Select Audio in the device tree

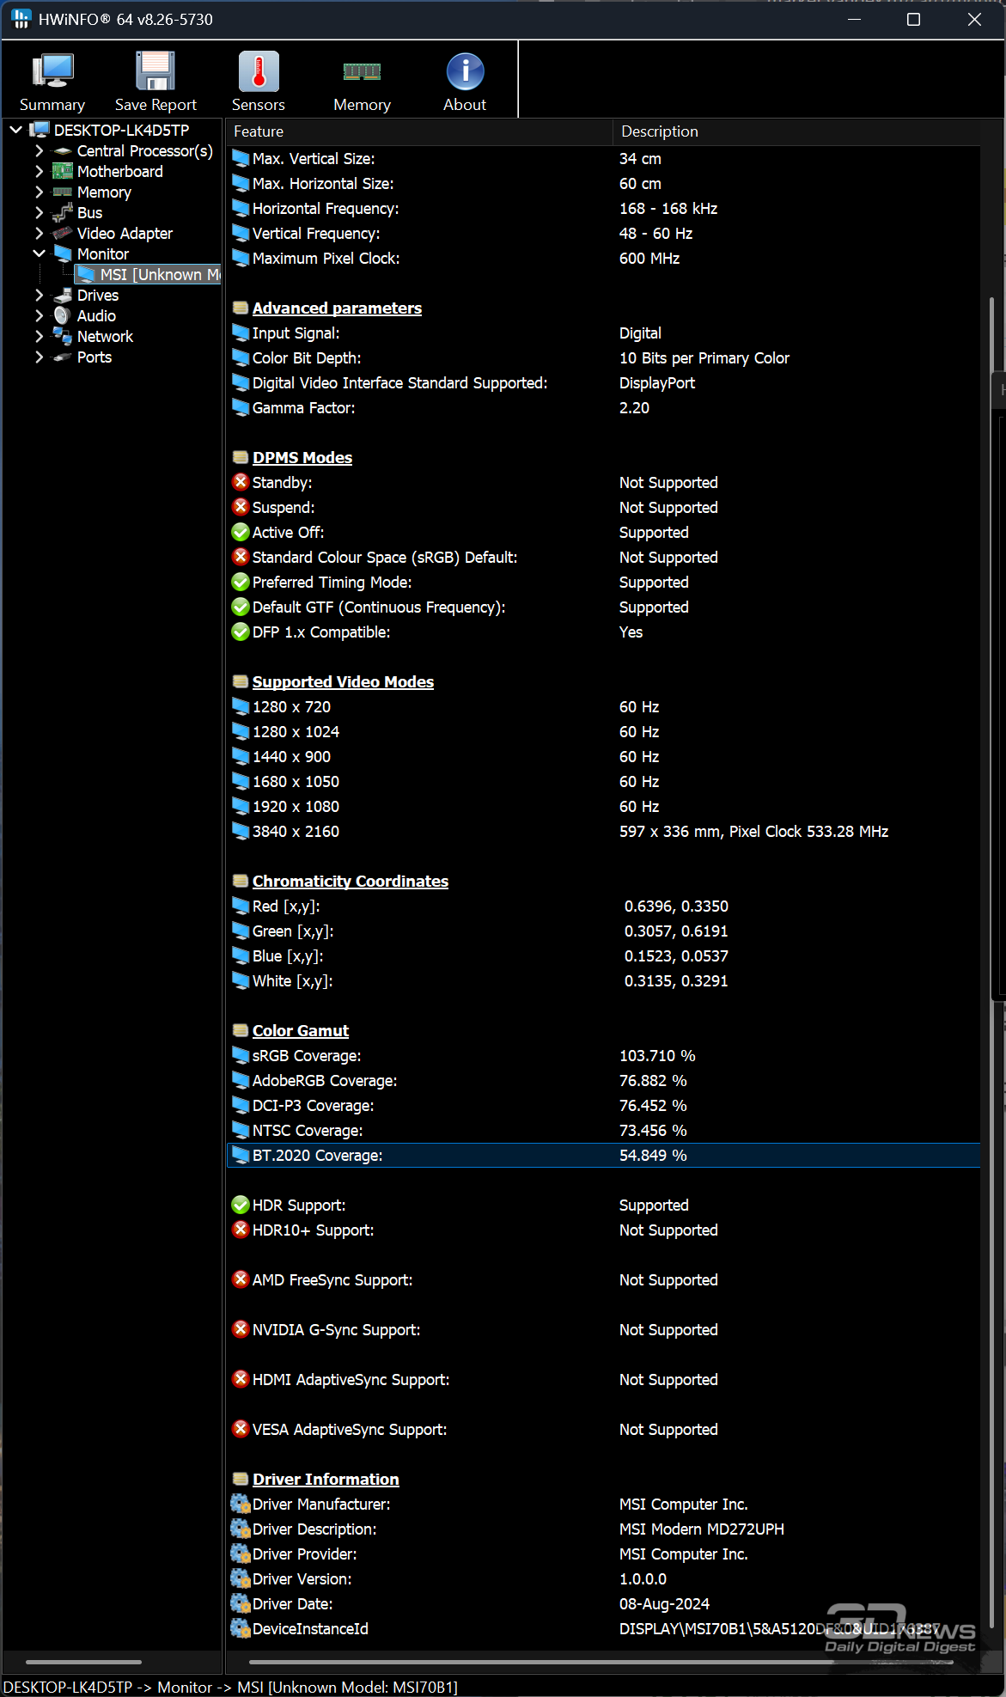click(x=96, y=316)
